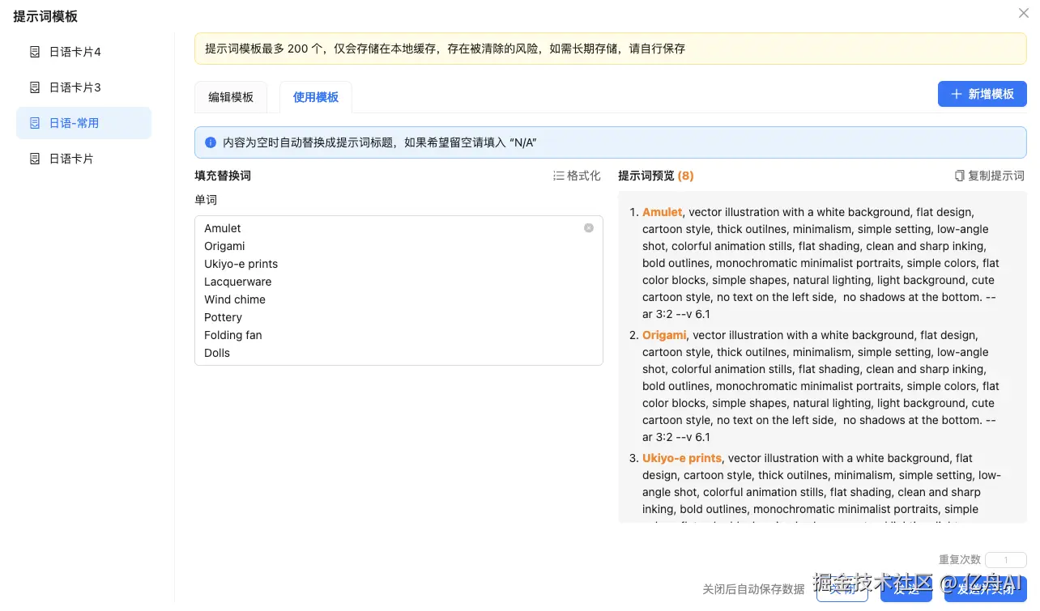The height and width of the screenshot is (611, 1040).
Task: Click the blue info icon in the notice bar
Action: point(211,142)
